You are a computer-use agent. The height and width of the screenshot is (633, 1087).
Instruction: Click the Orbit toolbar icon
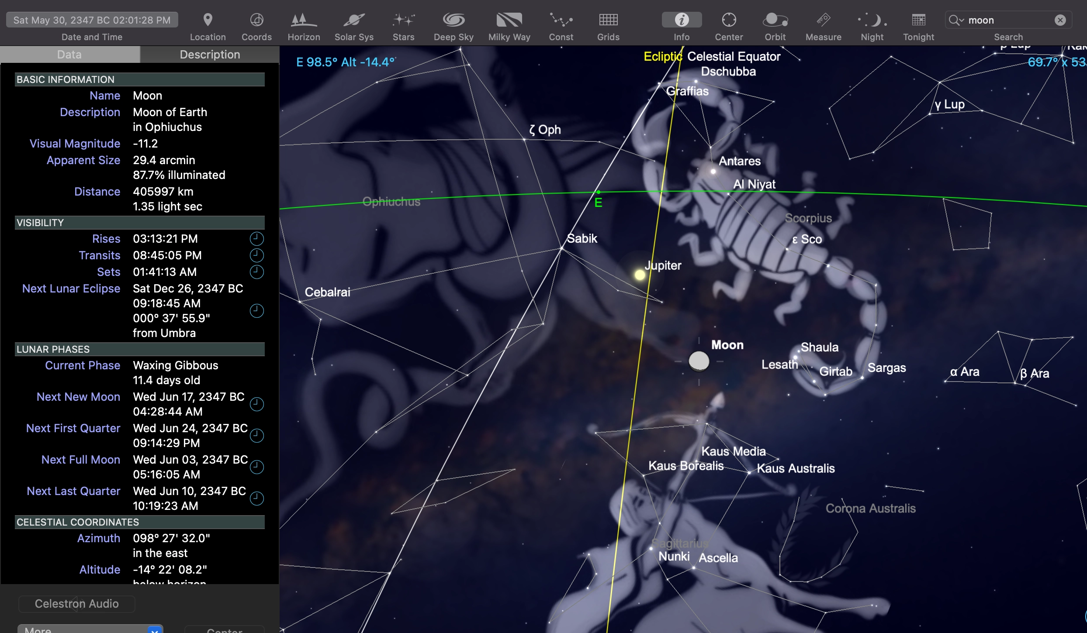pyautogui.click(x=775, y=20)
